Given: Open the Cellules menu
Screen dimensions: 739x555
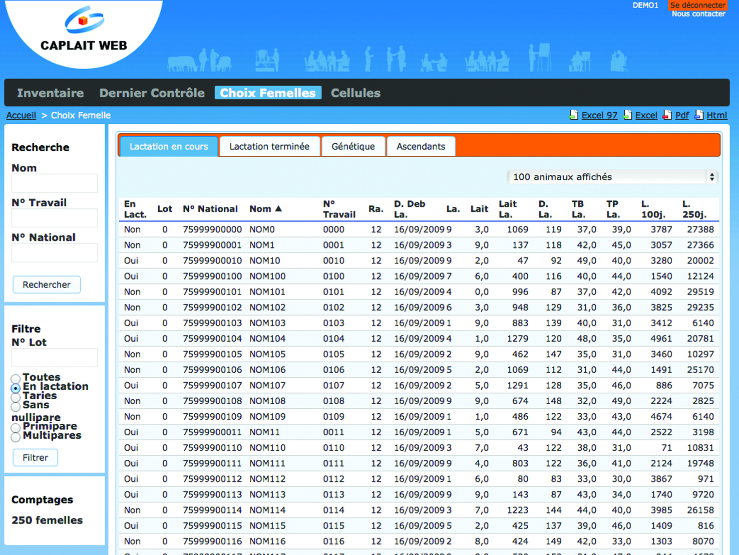Looking at the screenshot, I should point(355,93).
